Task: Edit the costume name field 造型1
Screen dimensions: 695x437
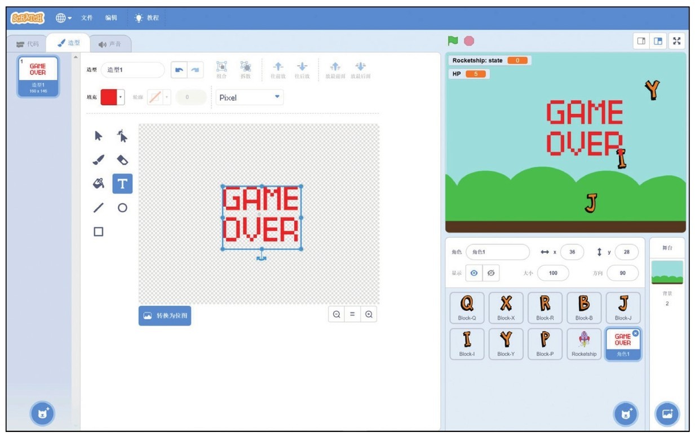Action: [x=132, y=70]
